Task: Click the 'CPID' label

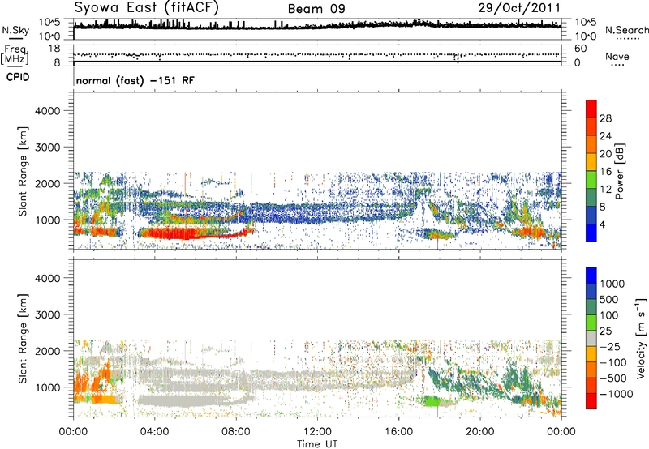Action: (x=18, y=77)
